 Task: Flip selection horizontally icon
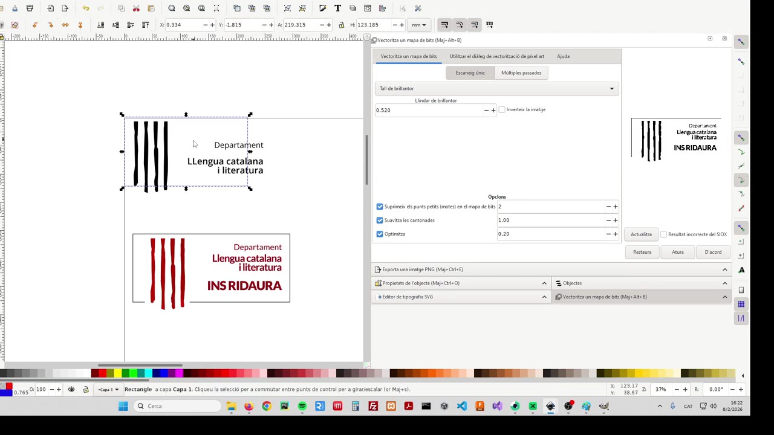click(65, 25)
